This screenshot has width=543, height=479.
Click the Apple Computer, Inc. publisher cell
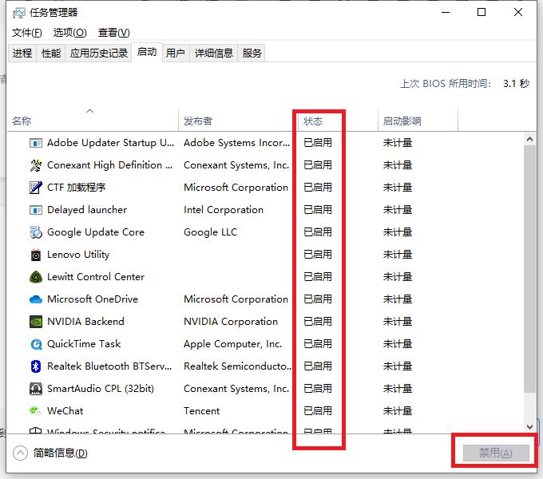(x=232, y=344)
